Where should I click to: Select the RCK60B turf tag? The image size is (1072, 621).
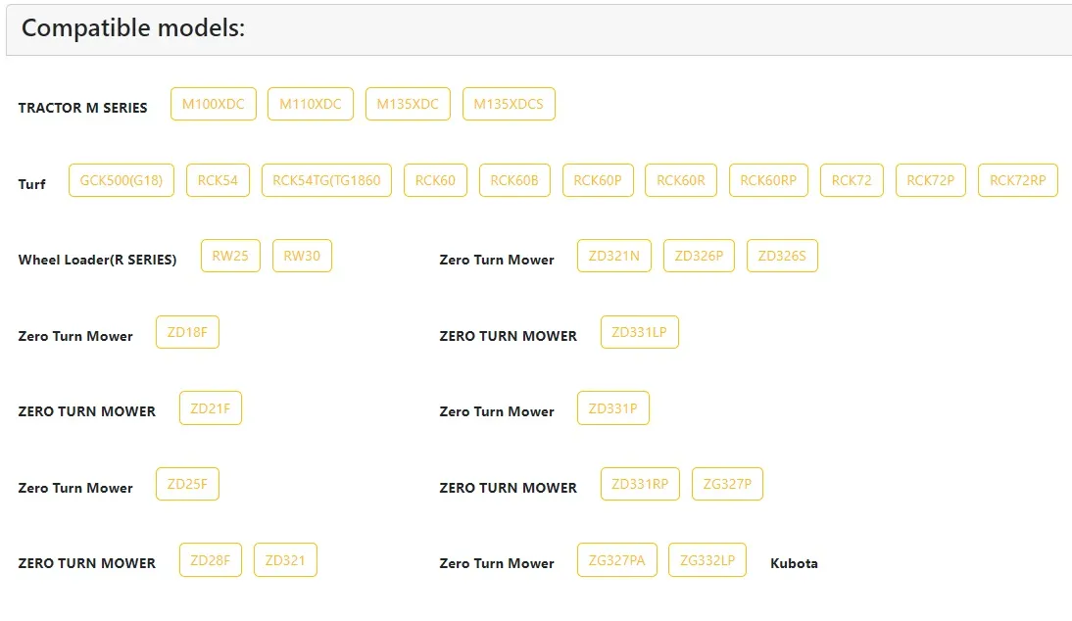coord(514,180)
